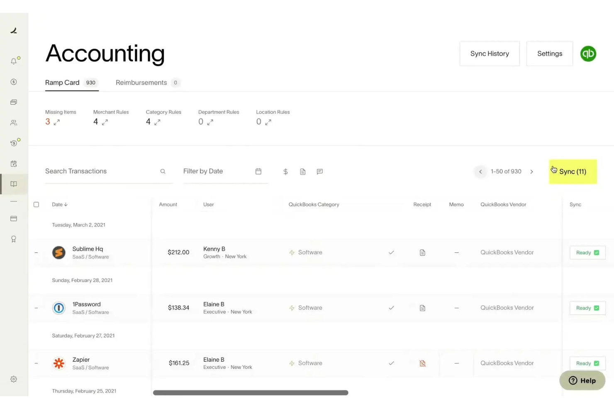Filter by receipt using the document icon
This screenshot has width=614, height=409.
(302, 171)
